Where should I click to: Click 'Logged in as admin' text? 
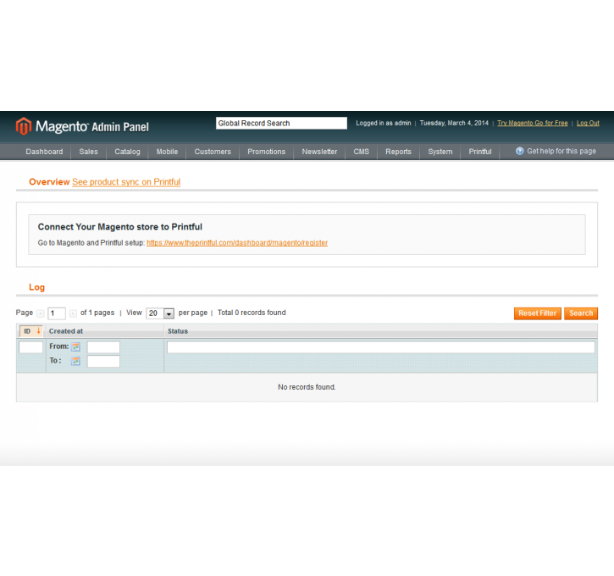click(384, 123)
